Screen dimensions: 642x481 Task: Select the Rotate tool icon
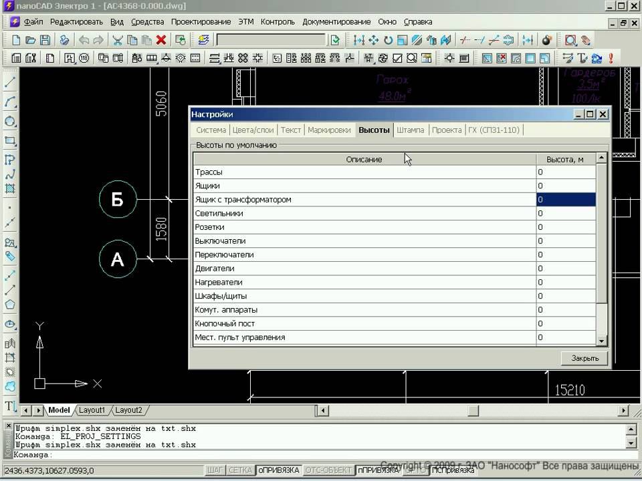coord(388,40)
